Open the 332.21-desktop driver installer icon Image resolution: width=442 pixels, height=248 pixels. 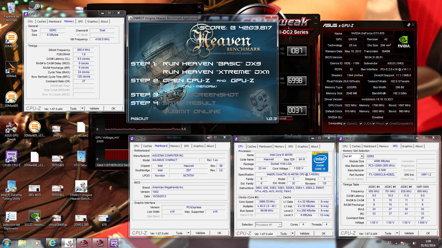click(x=34, y=218)
